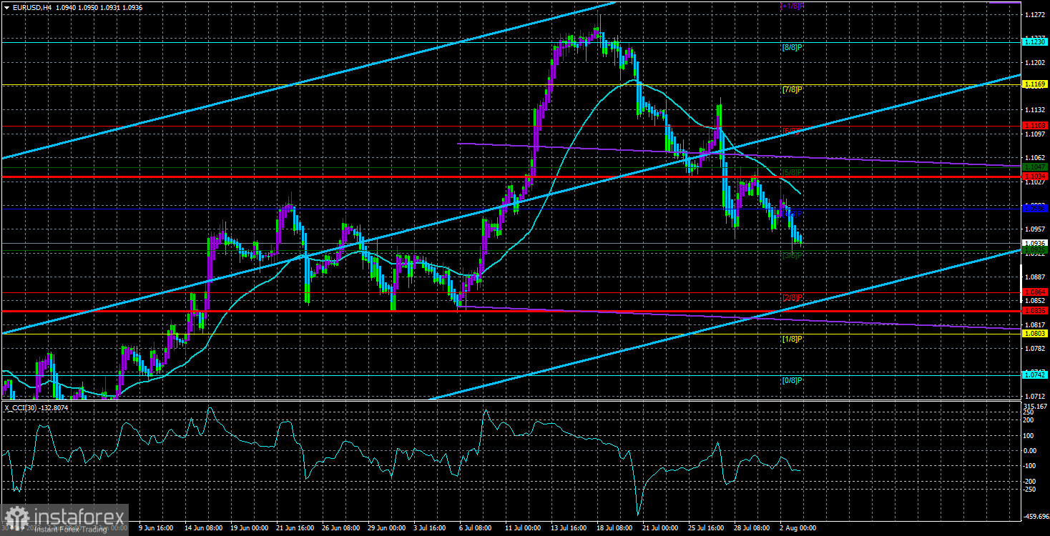1050x536 pixels.
Task: Select the 21 Jun 16:00 time label
Action: coord(297,529)
